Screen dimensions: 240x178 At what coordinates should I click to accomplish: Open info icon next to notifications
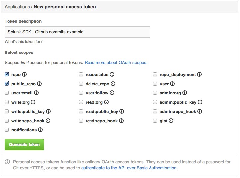40,130
